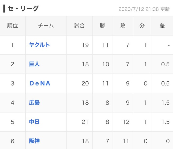Select ヤクルト's games played cell showing 19
This screenshot has height=149, width=173.
(79, 45)
